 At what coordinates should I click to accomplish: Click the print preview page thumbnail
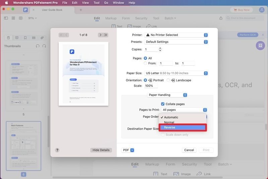pos(83,74)
